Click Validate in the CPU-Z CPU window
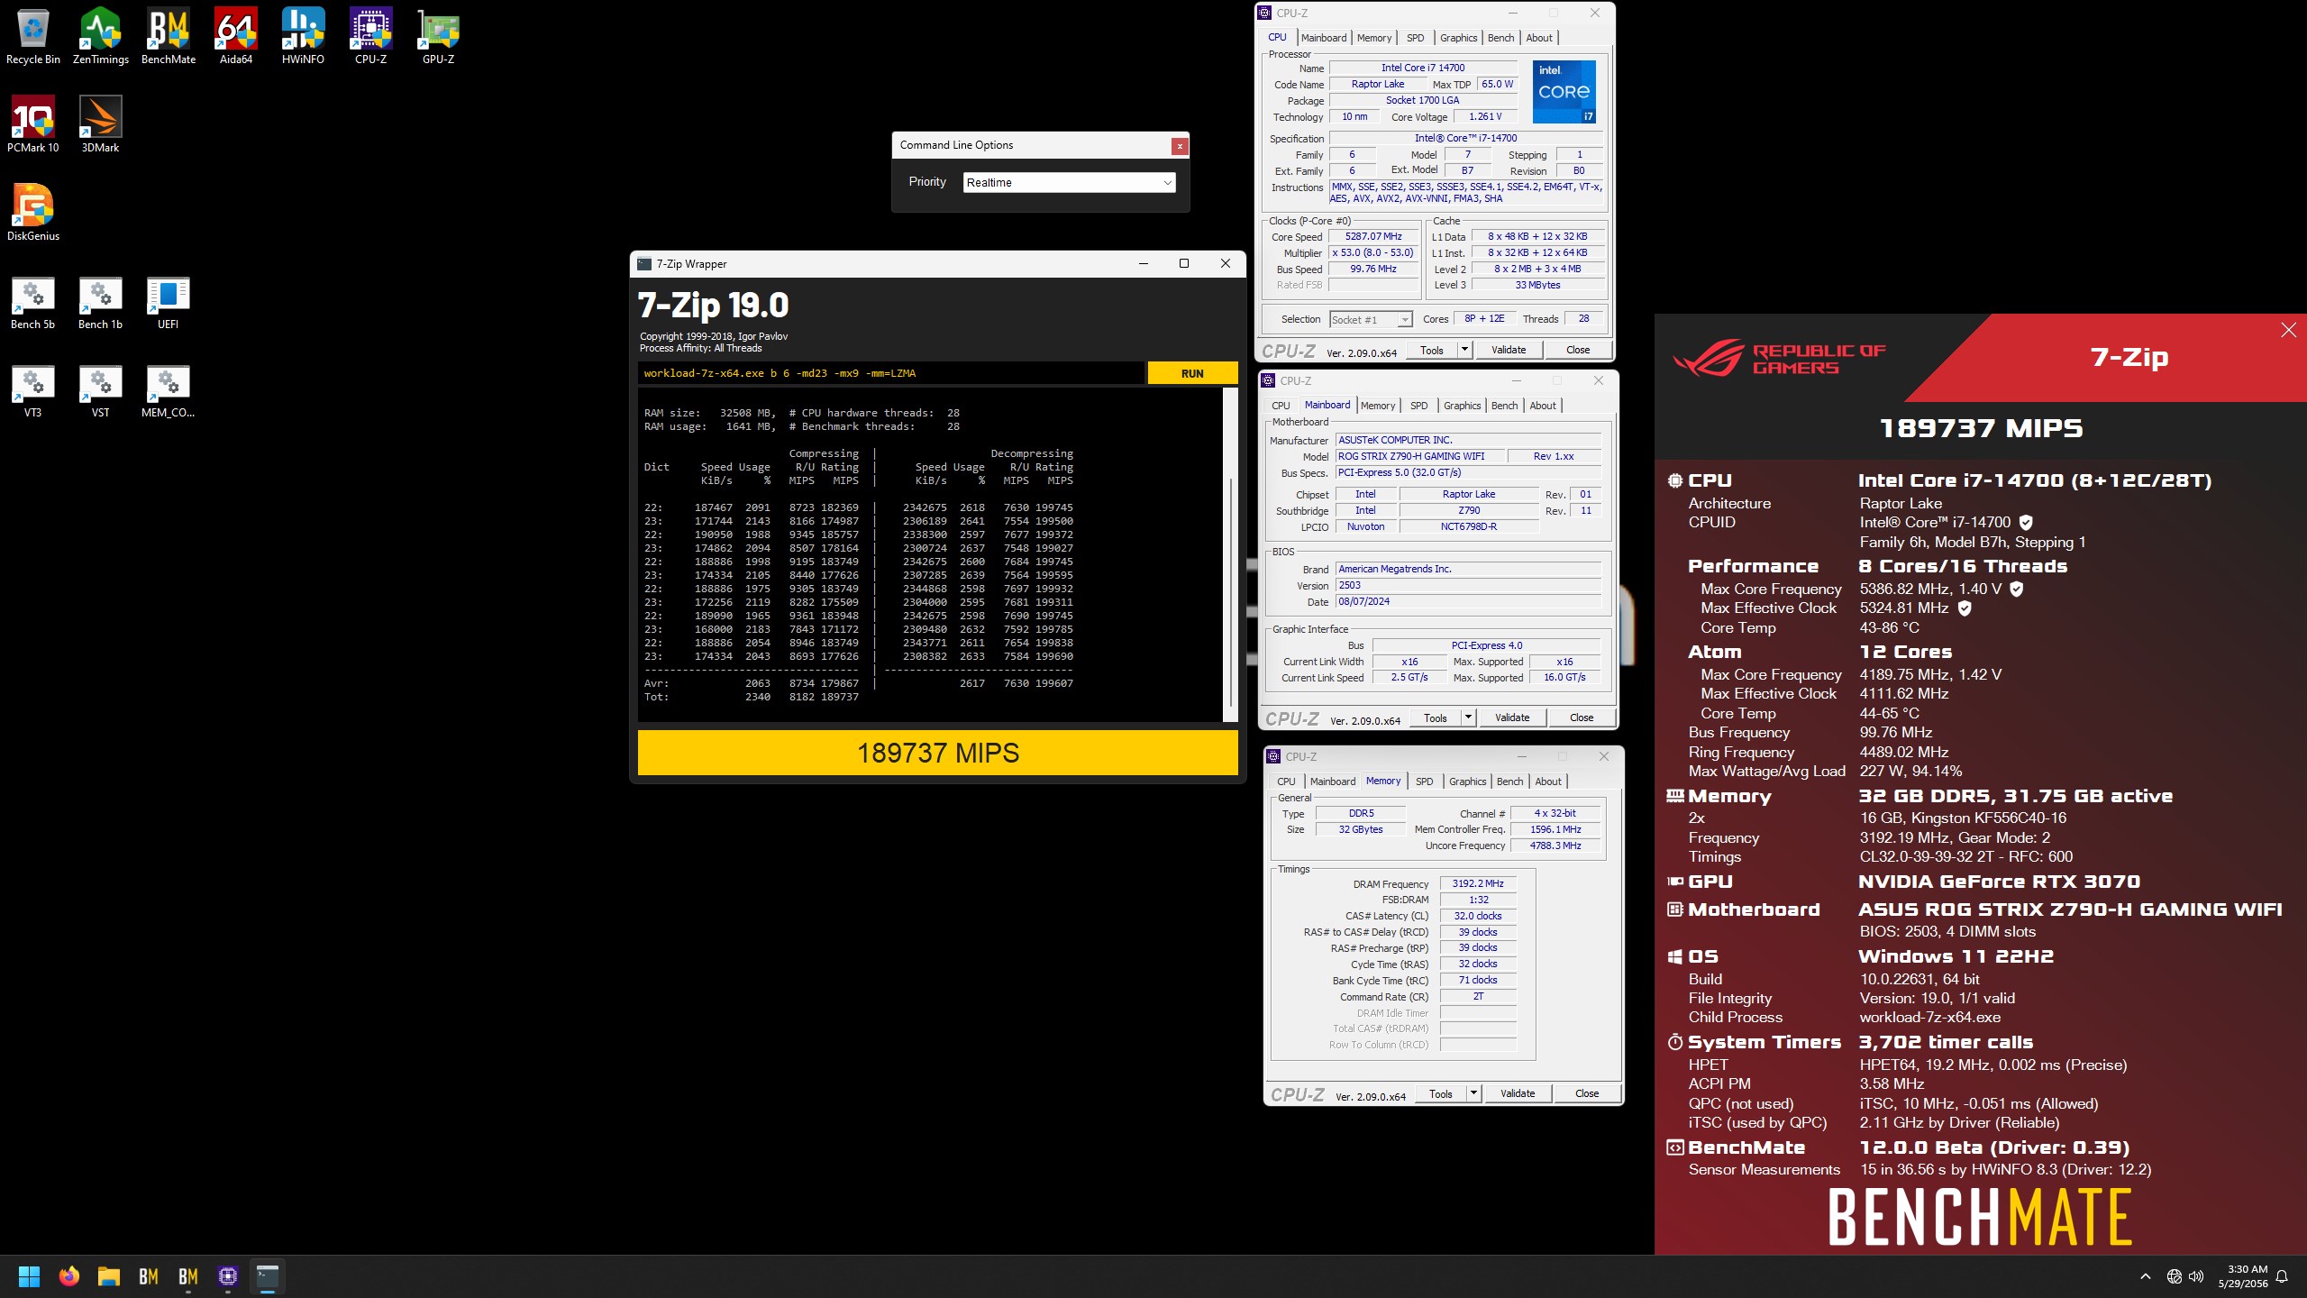This screenshot has width=2307, height=1298. tap(1509, 350)
